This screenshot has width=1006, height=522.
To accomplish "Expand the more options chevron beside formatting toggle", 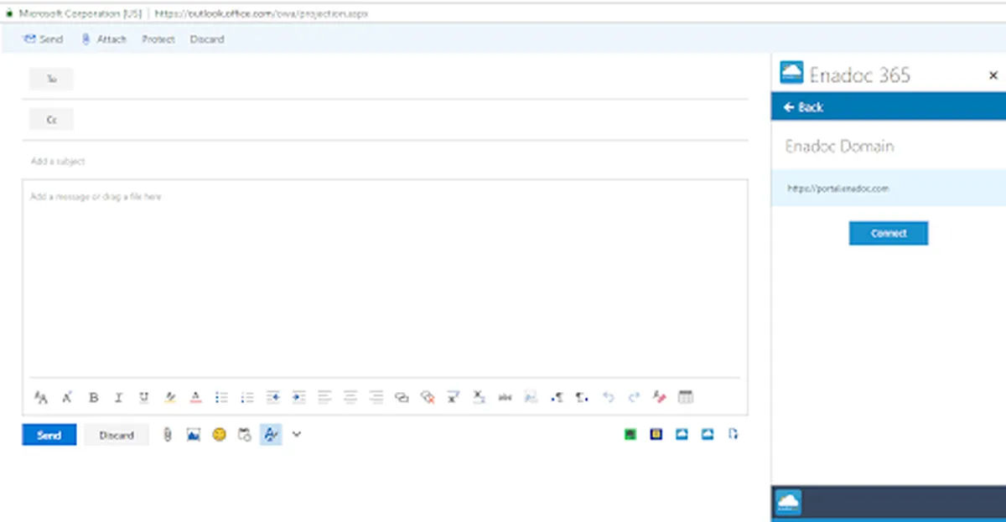I will click(296, 434).
